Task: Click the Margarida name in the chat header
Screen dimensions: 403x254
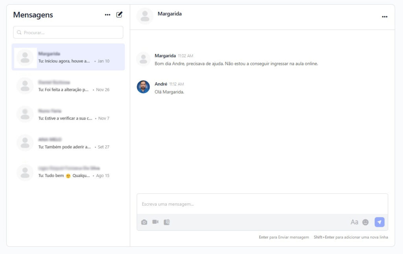Action: click(x=170, y=14)
